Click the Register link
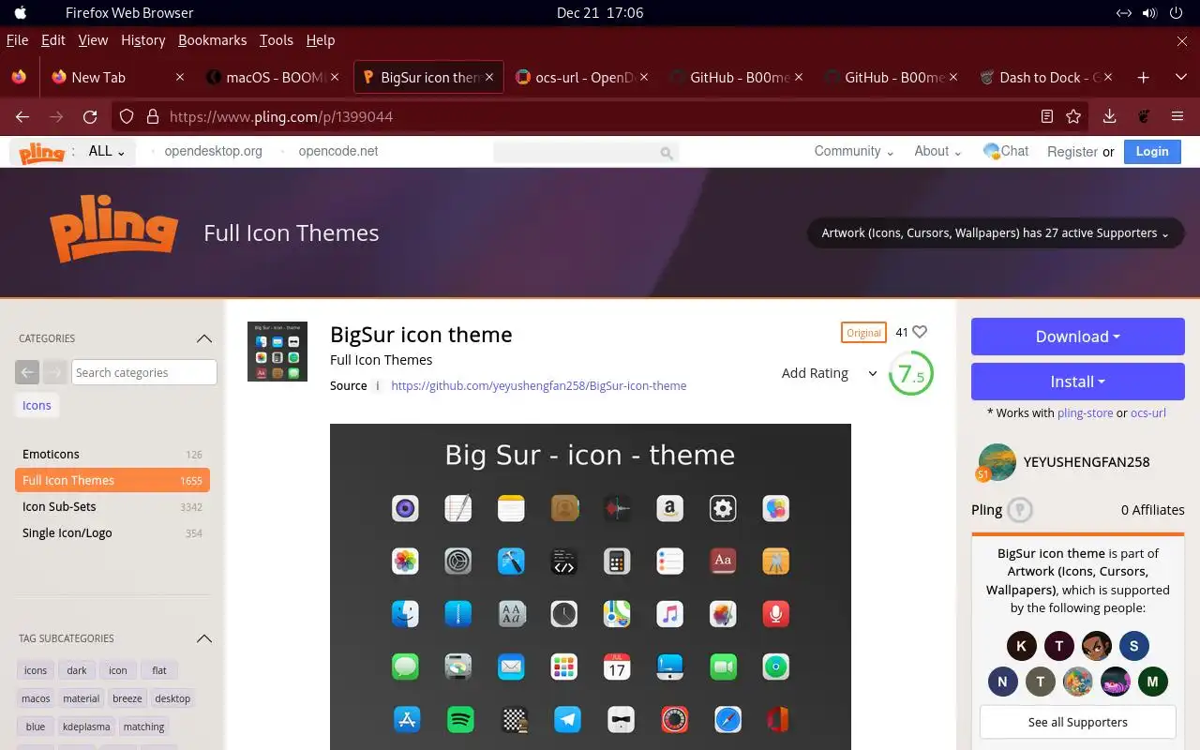Screen dimensions: 1200x750 pos(1072,152)
